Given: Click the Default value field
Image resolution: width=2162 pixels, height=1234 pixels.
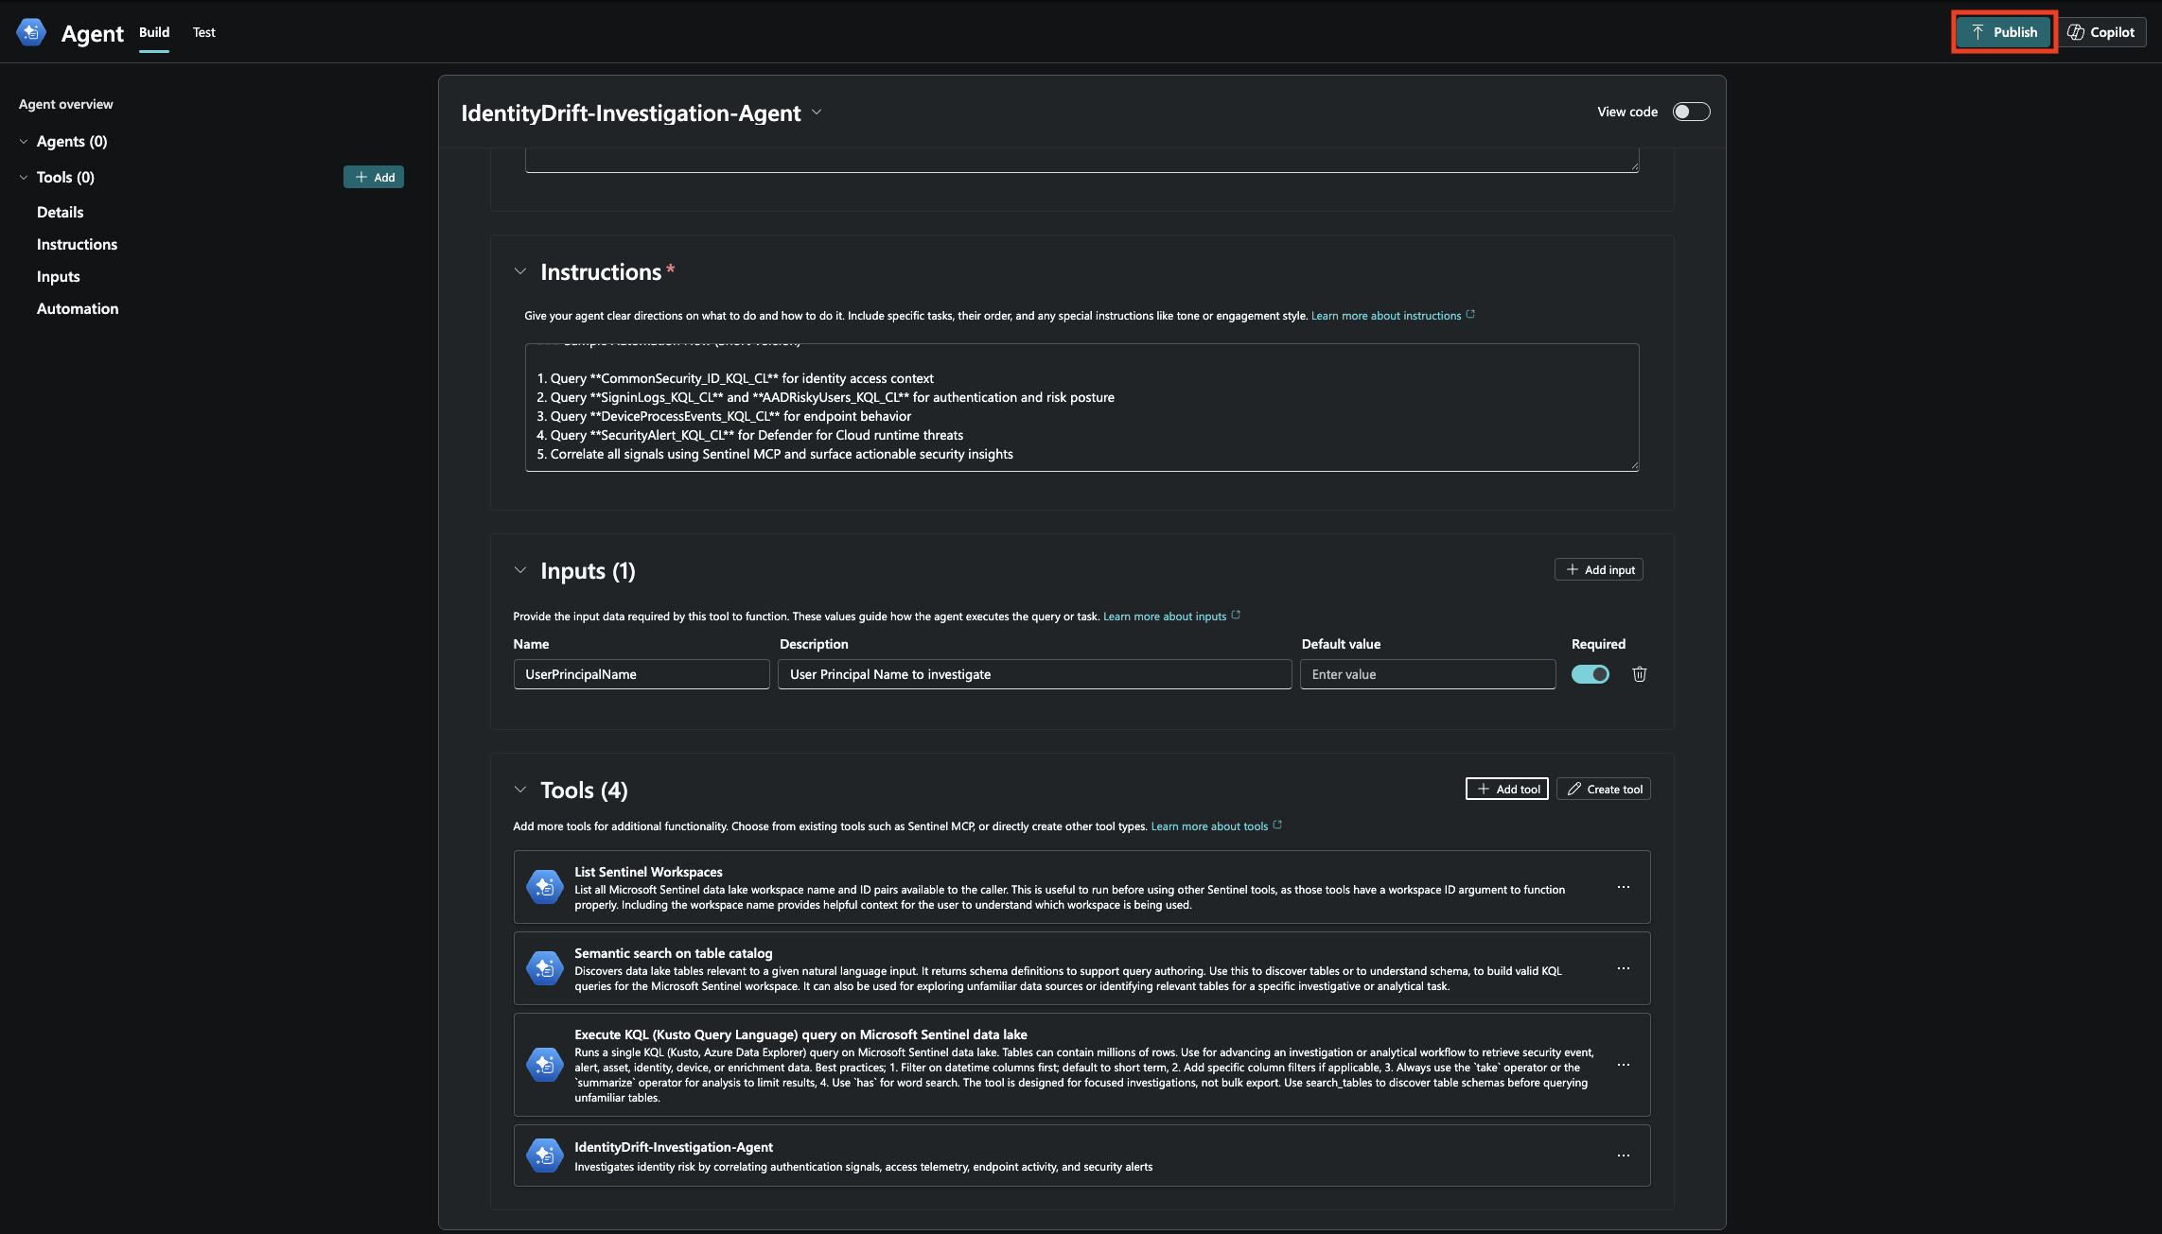Looking at the screenshot, I should coord(1428,674).
